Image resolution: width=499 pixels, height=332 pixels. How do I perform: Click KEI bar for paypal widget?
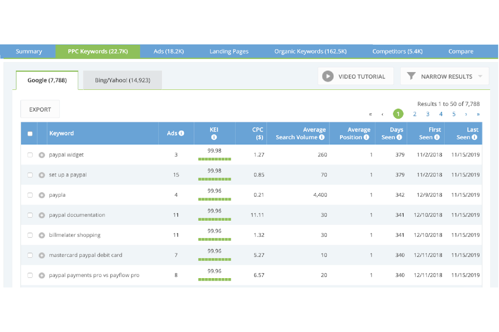tap(214, 159)
